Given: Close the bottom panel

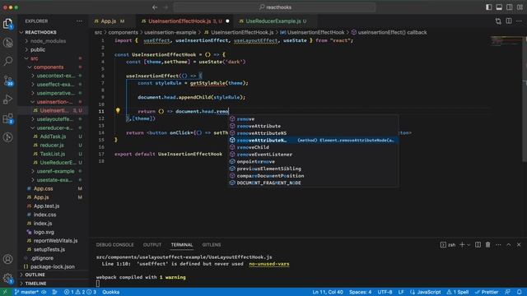Looking at the screenshot, I should pyautogui.click(x=519, y=245).
